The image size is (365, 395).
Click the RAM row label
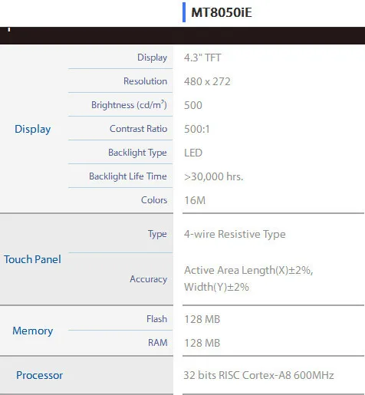tap(158, 343)
